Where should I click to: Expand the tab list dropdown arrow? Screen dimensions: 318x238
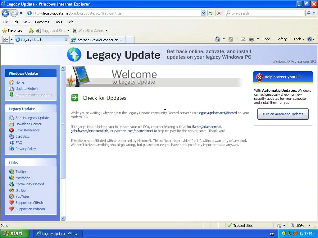point(11,40)
